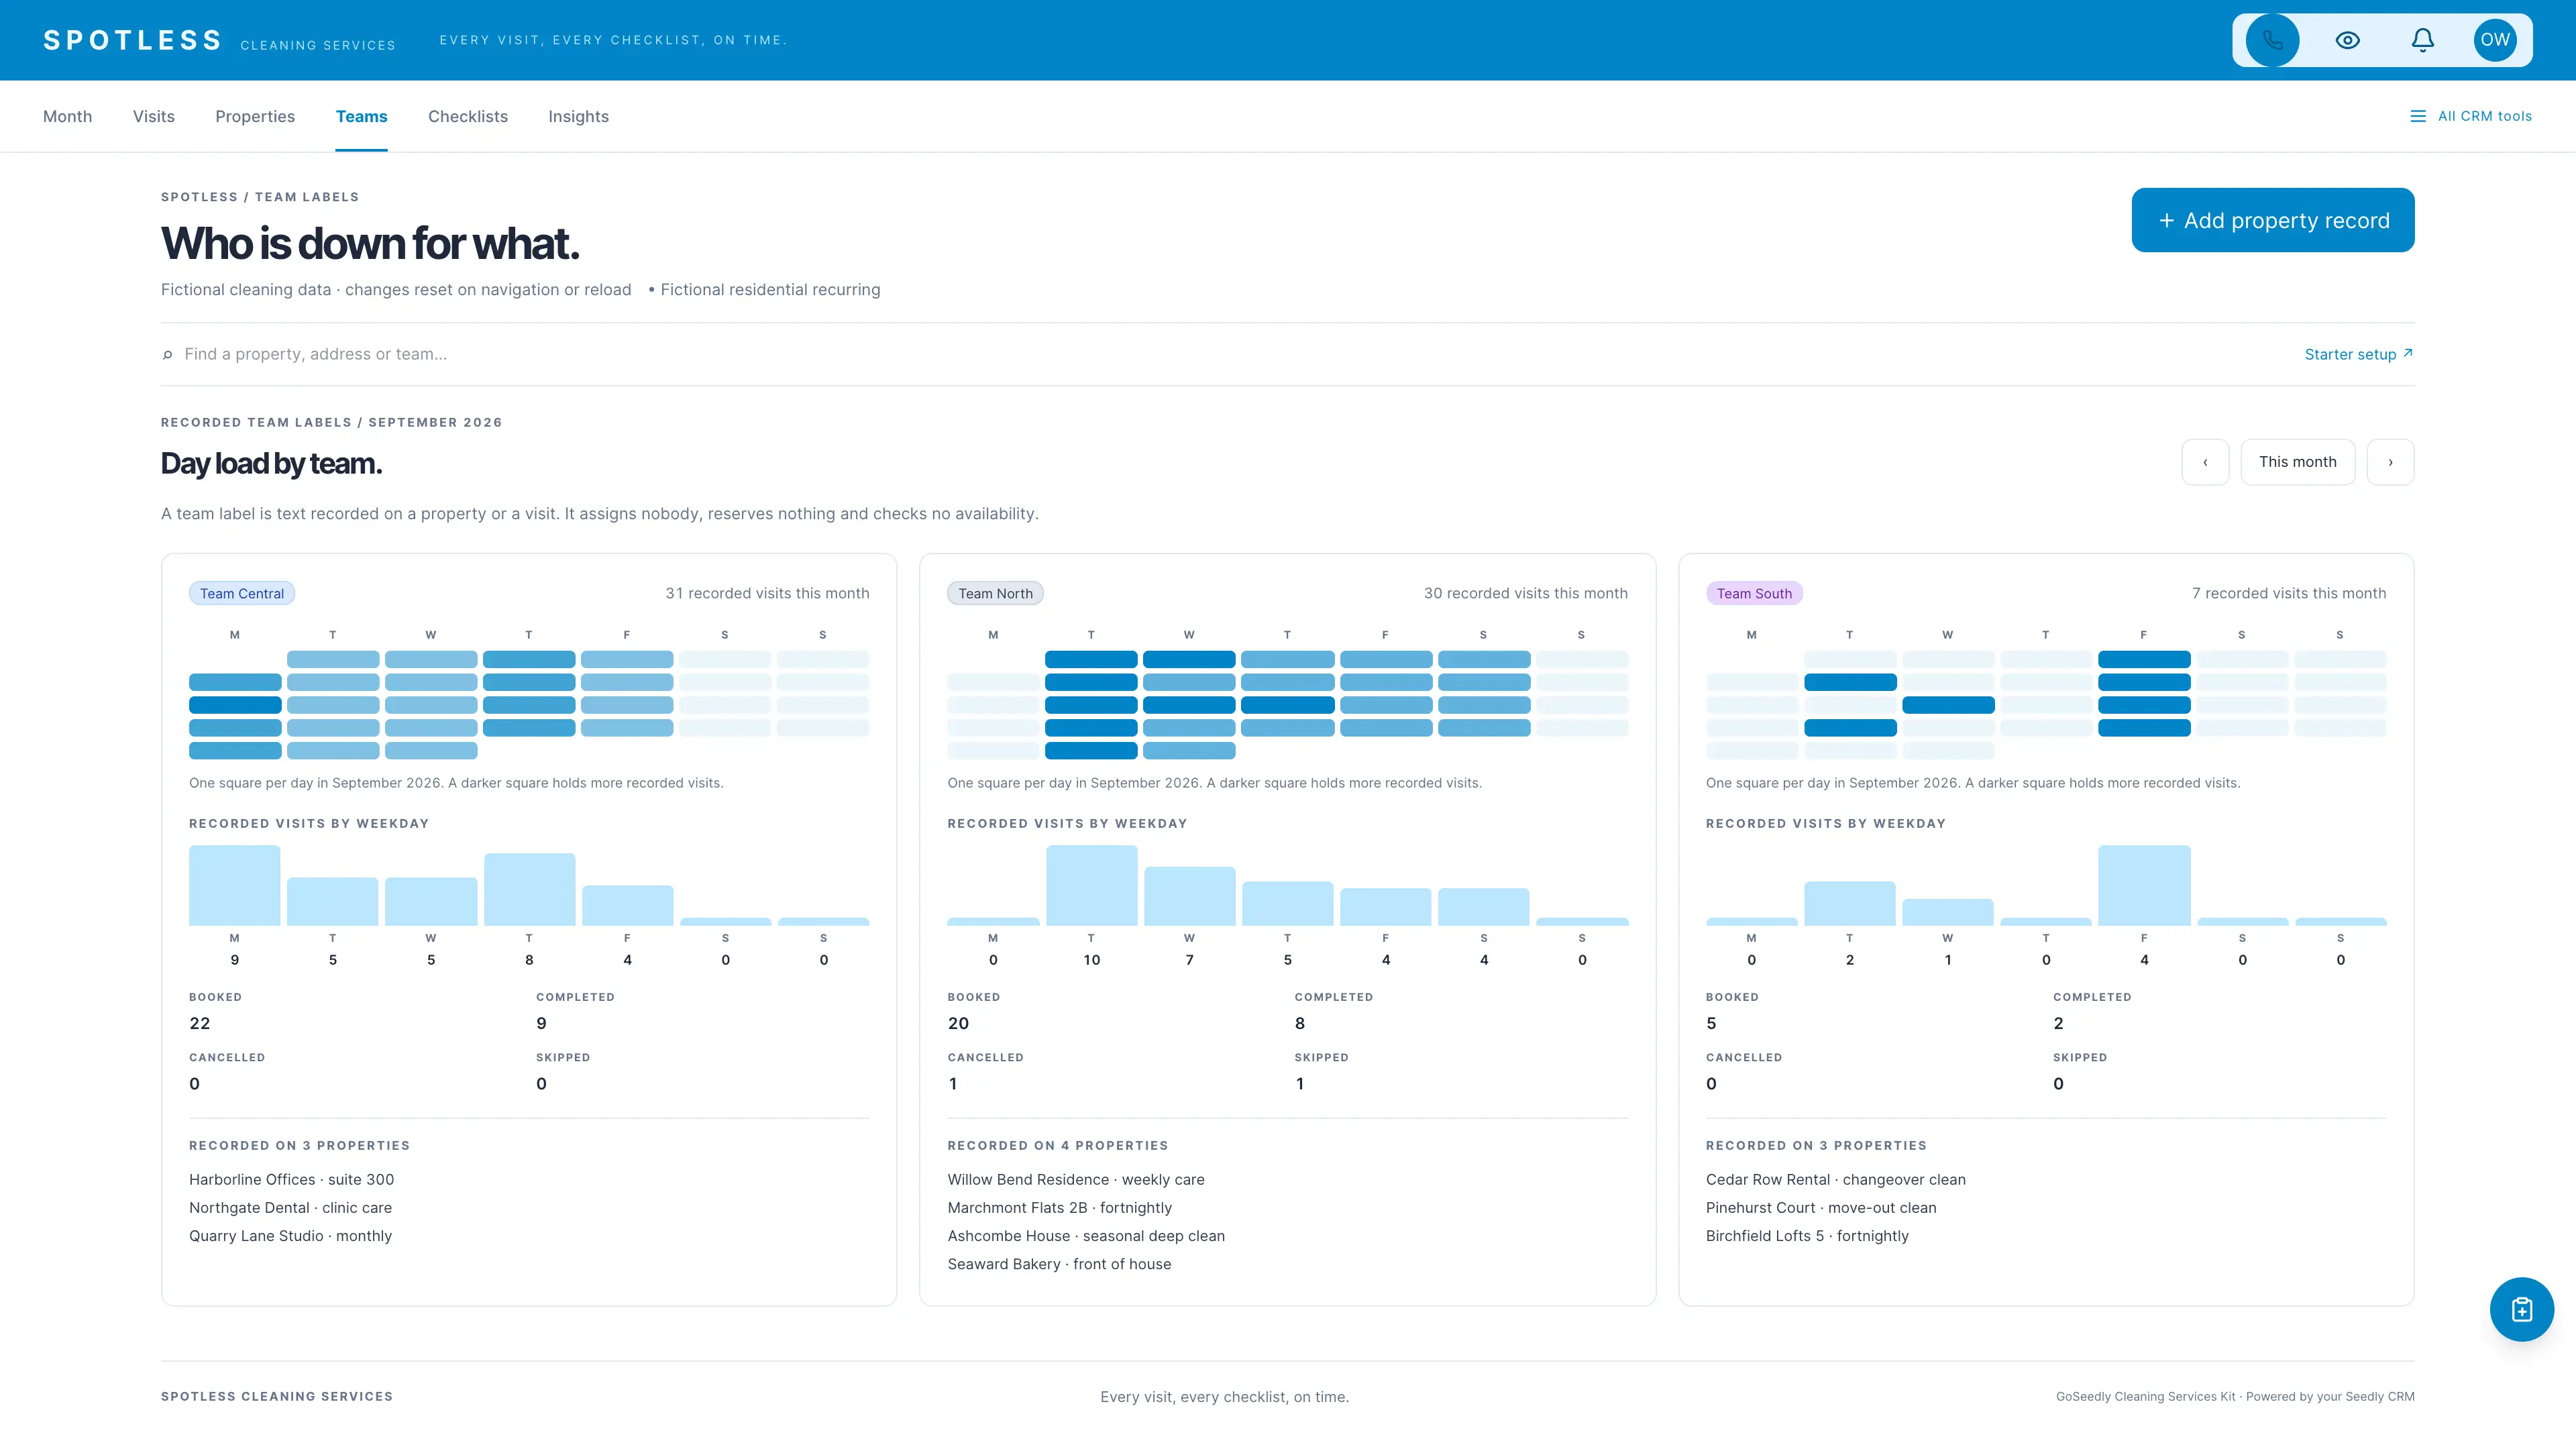Image resolution: width=2576 pixels, height=1449 pixels.
Task: Click the Team Central label chip
Action: pyautogui.click(x=242, y=593)
